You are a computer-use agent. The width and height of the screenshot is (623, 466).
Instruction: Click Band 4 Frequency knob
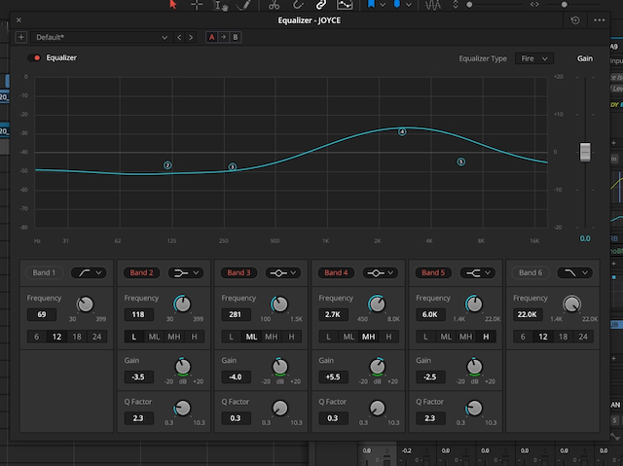coord(377,305)
